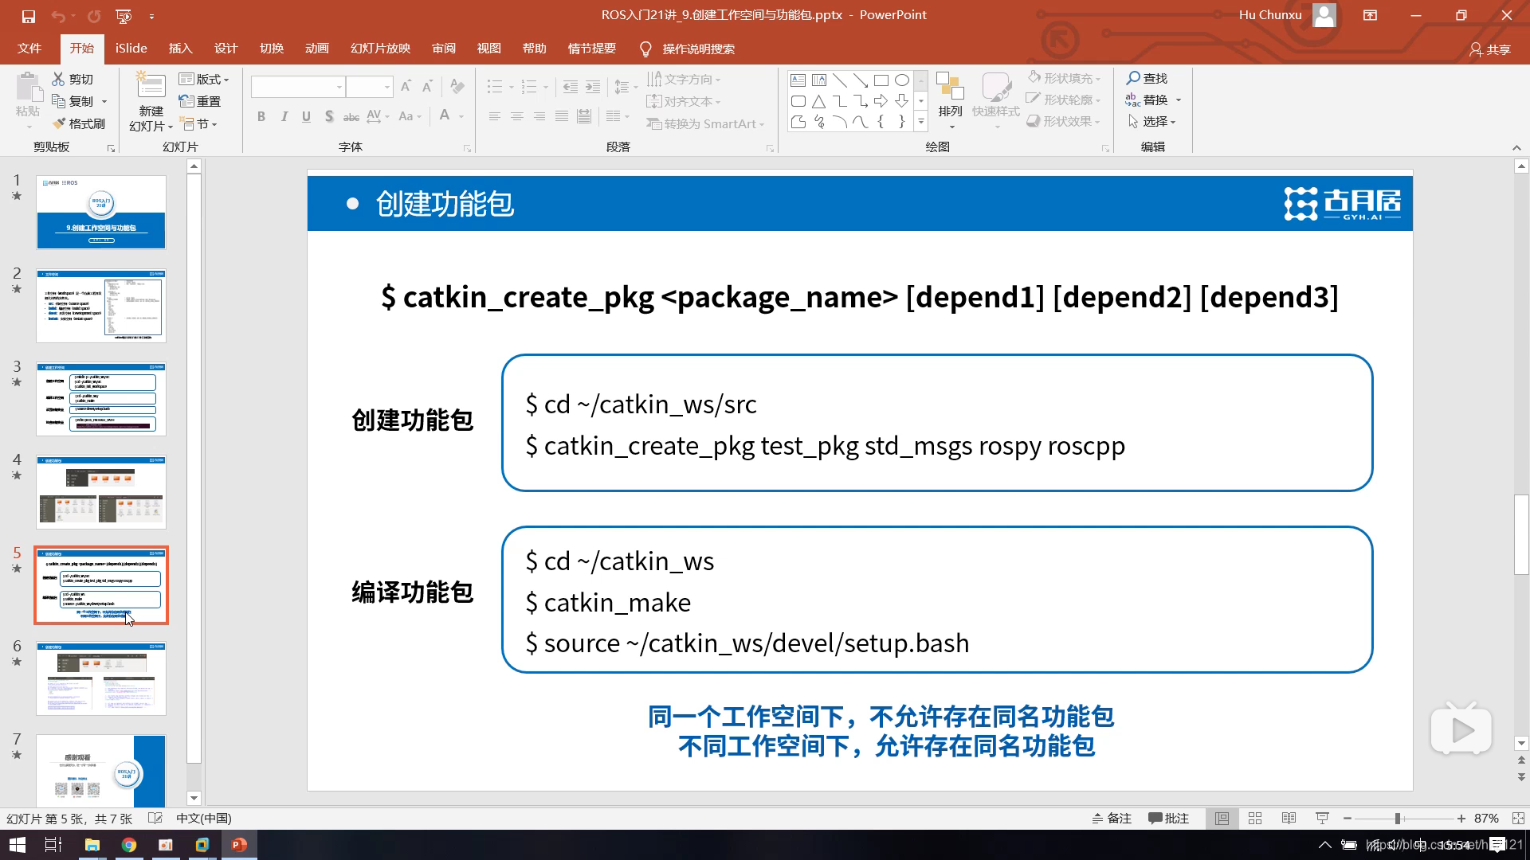Screen dimensions: 1530x860
Task: Click the 备注 button in status bar
Action: click(1111, 818)
